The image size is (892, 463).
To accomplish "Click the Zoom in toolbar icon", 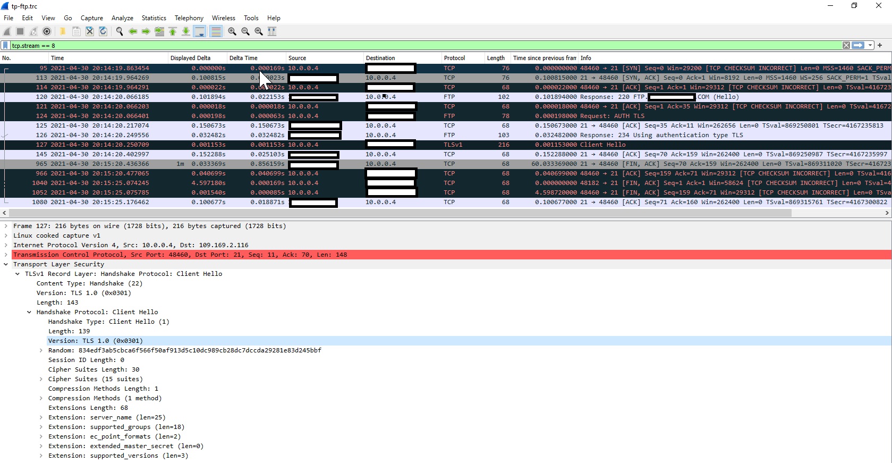I will pos(232,32).
